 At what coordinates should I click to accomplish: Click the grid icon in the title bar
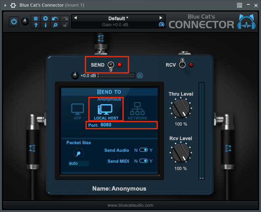[x=239, y=5]
